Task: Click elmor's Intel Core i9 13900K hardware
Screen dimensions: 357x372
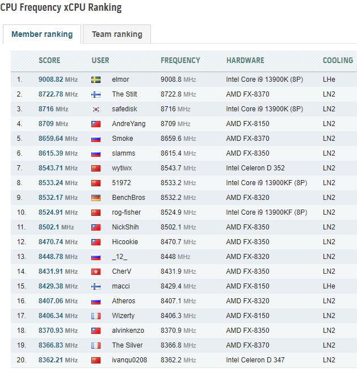Action: point(264,80)
